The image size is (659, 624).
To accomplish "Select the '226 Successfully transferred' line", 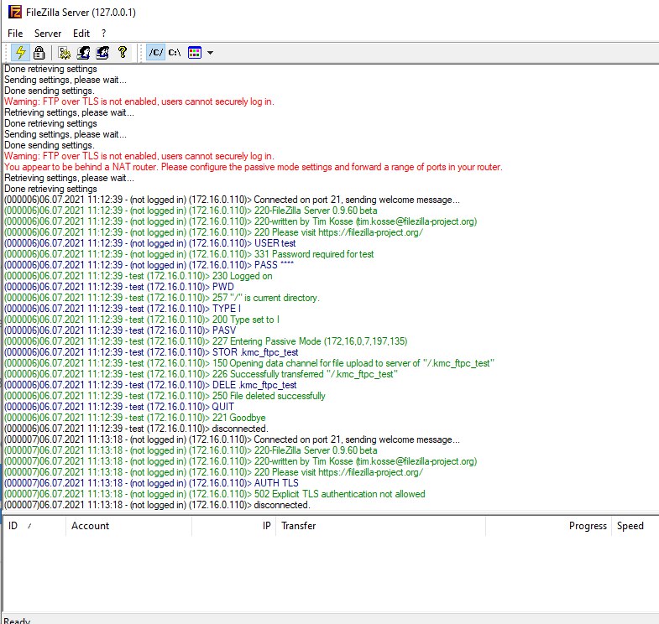I will tap(201, 374).
